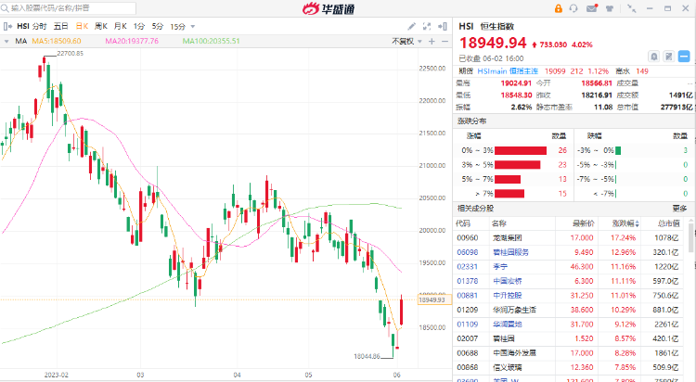Open the 不复权 adjustment dropdown

click(x=406, y=42)
